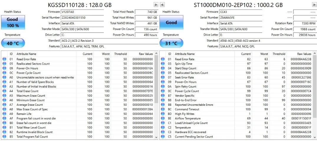The image size is (317, 141).
Task: Click Current column header in KGSSD table
Action: 85,54
